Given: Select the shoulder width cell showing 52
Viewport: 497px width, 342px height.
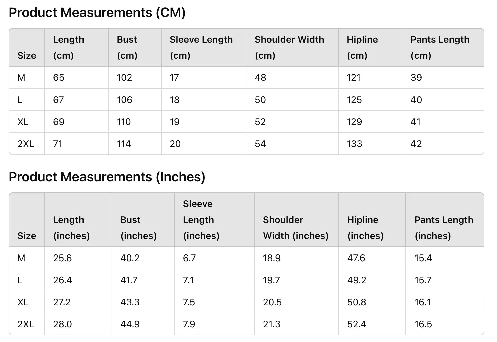Looking at the screenshot, I should [x=260, y=122].
